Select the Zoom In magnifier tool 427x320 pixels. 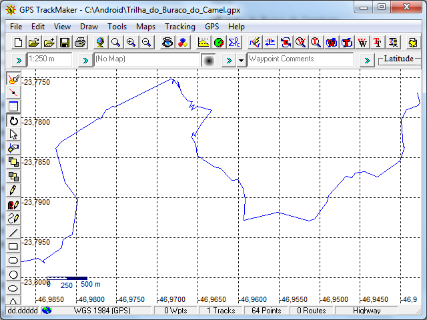(131, 43)
